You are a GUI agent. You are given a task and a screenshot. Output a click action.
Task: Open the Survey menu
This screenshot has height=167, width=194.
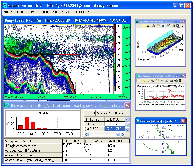click(x=66, y=12)
